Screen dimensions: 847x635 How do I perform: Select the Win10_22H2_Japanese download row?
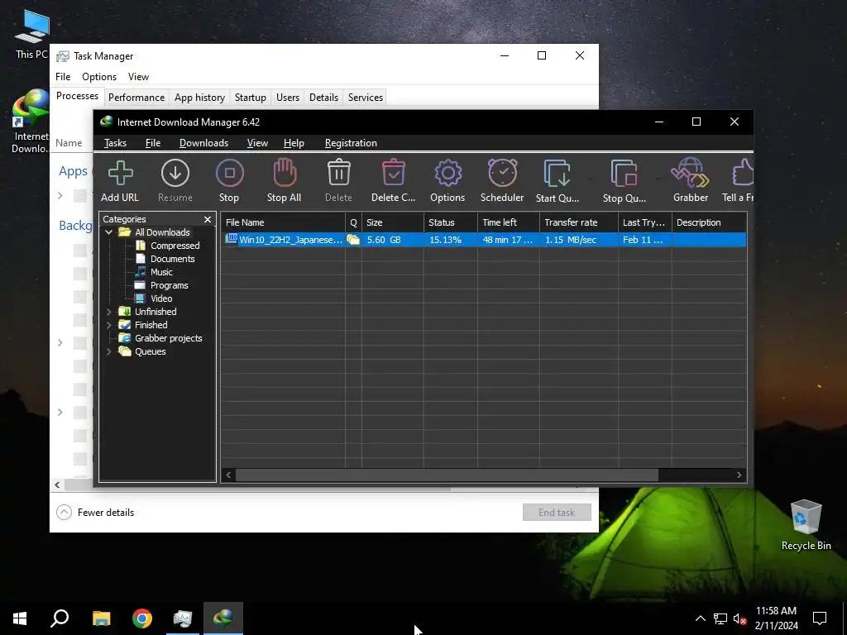(x=483, y=240)
